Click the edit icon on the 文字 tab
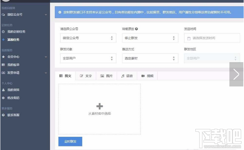 [x=81, y=76]
